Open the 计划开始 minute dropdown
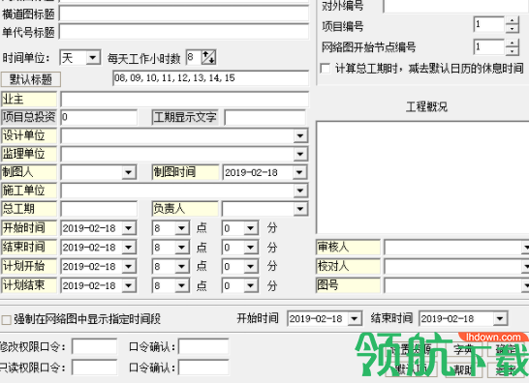Image resolution: width=529 pixels, height=383 pixels. [251, 266]
